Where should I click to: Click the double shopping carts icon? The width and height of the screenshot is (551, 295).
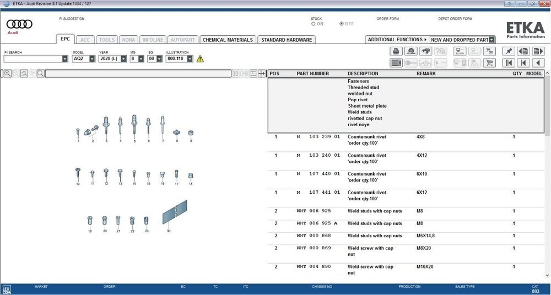(489, 51)
